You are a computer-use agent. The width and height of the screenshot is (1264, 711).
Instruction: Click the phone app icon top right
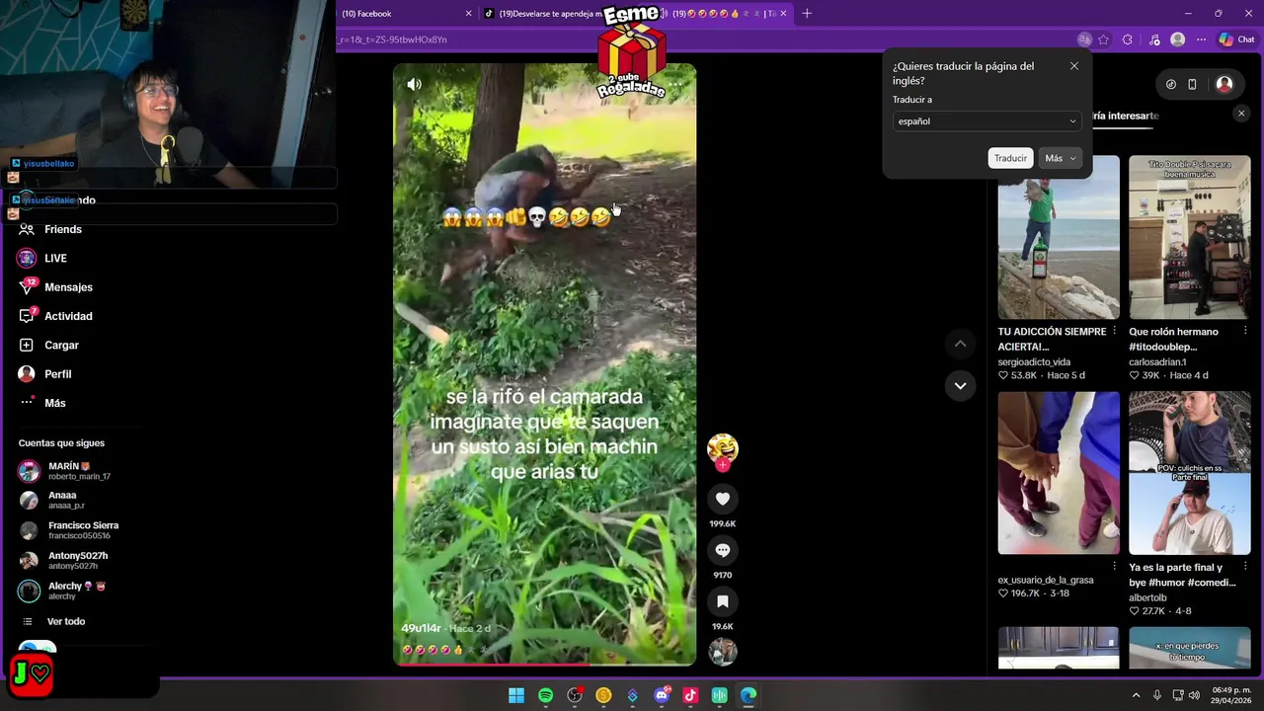(1192, 85)
